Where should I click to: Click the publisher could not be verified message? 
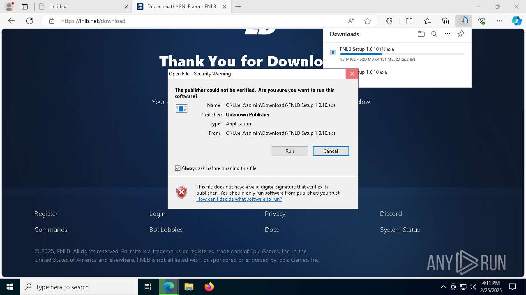pos(254,93)
